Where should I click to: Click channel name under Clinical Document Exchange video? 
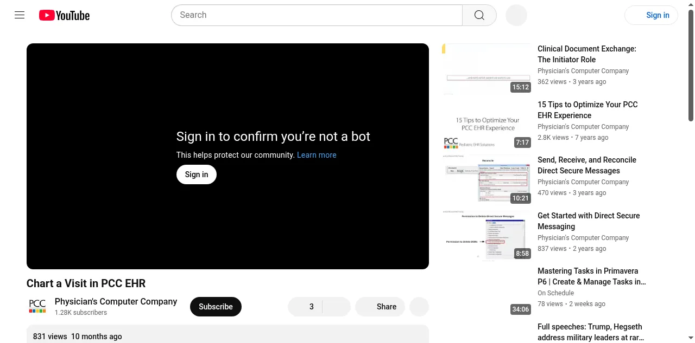pyautogui.click(x=583, y=71)
